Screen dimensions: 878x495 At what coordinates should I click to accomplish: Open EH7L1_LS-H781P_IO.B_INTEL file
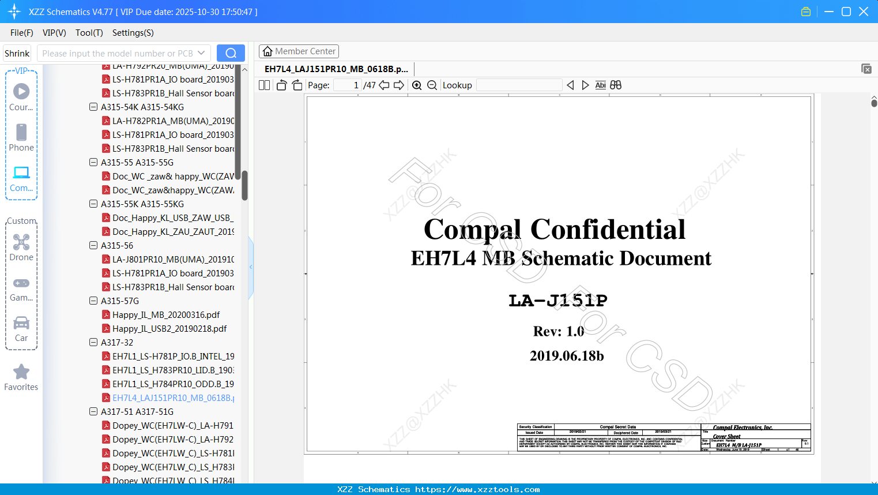click(168, 357)
